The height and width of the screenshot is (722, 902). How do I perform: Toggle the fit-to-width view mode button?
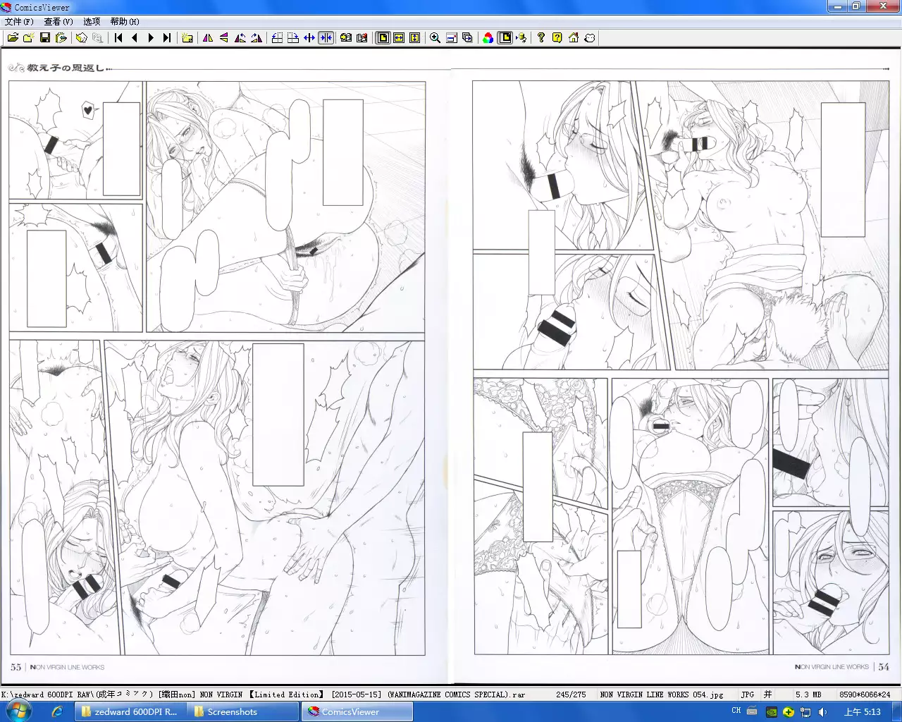(x=399, y=38)
